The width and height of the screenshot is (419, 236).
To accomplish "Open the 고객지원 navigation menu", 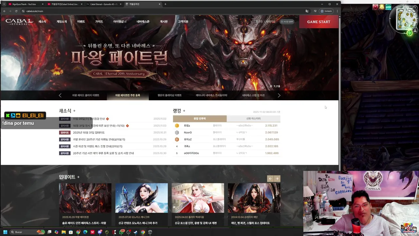I will [183, 22].
